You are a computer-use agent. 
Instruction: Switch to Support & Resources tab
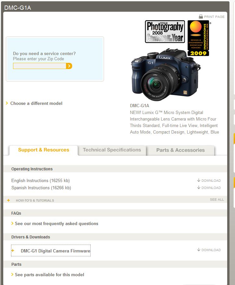point(44,150)
